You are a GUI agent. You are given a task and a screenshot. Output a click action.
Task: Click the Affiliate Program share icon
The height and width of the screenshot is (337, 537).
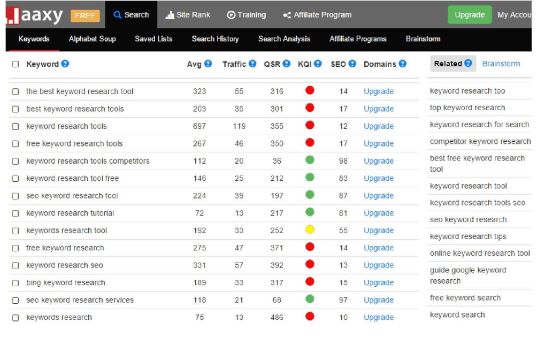tap(287, 15)
